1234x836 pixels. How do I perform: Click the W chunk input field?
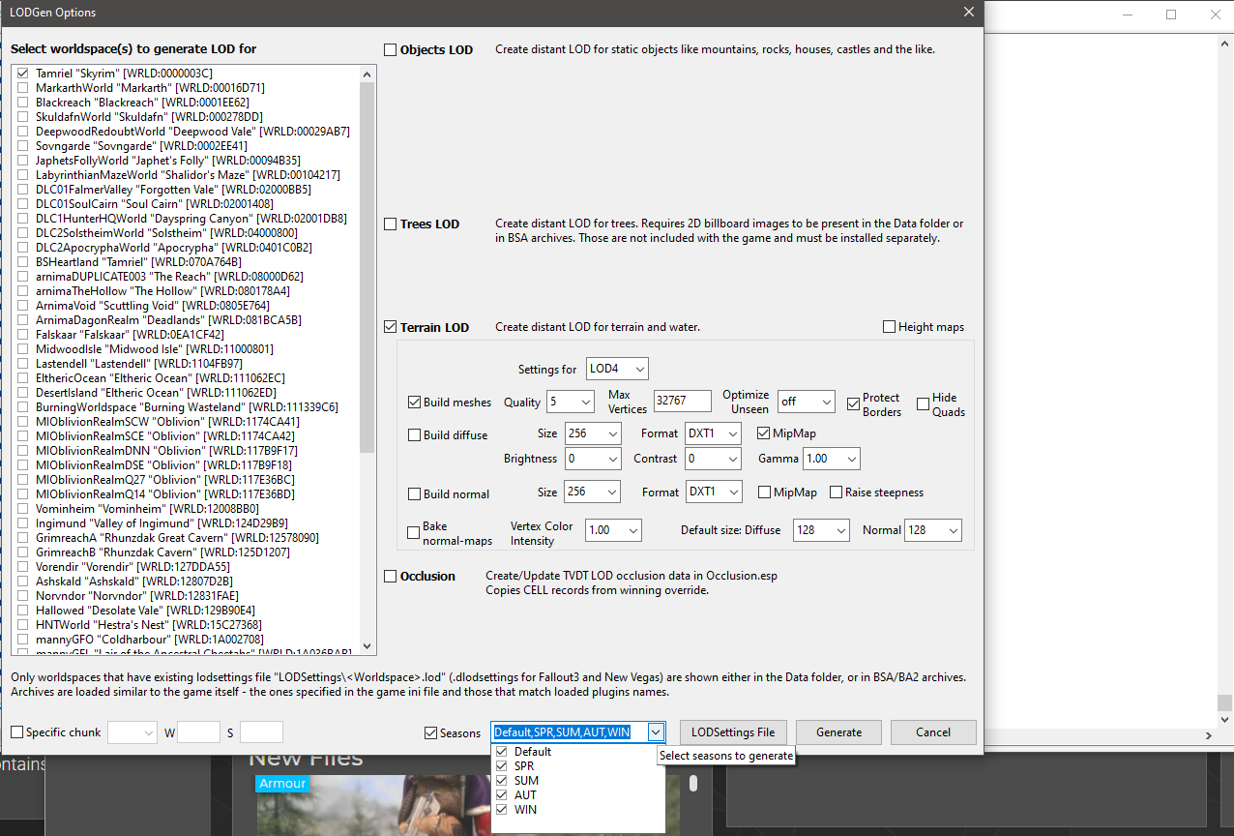pos(198,732)
